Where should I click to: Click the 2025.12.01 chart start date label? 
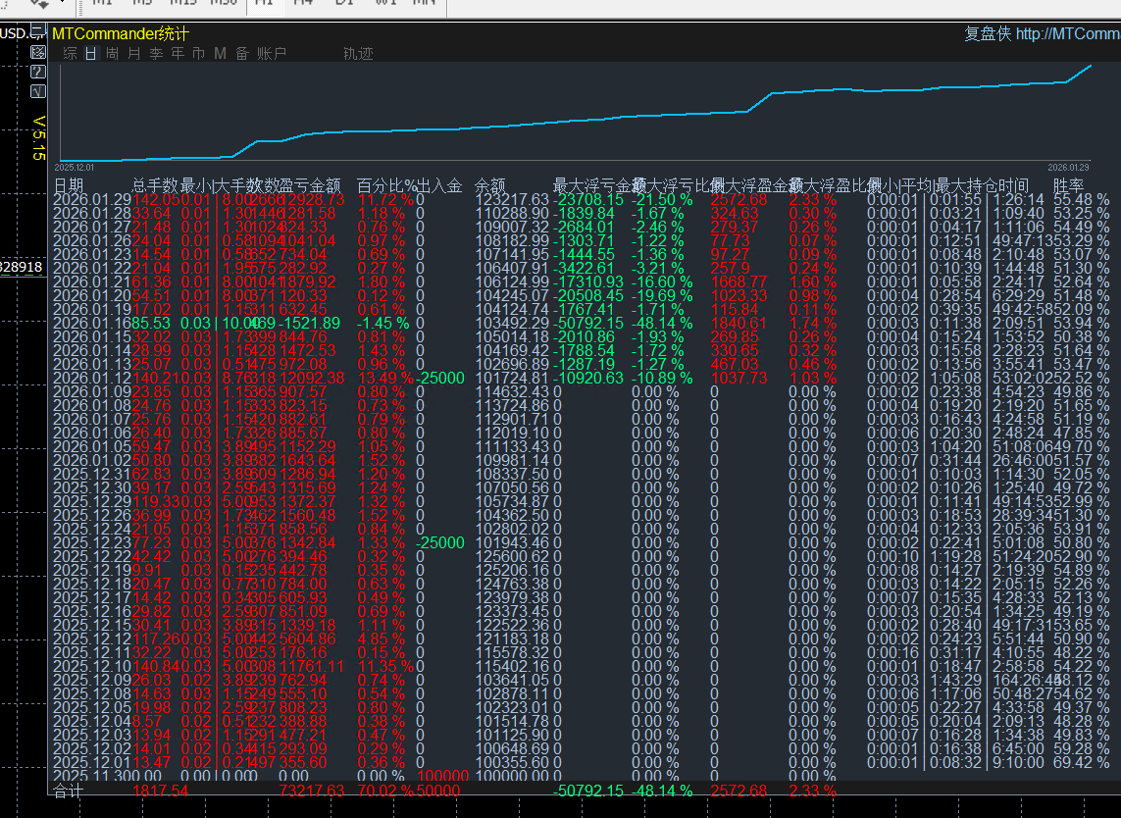pos(74,168)
